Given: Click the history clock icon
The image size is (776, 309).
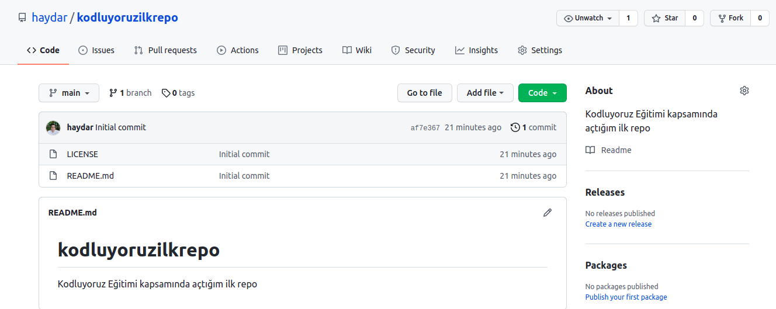Looking at the screenshot, I should tap(515, 127).
